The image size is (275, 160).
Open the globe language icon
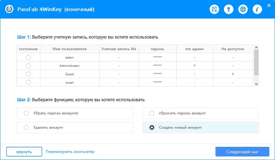243,9
